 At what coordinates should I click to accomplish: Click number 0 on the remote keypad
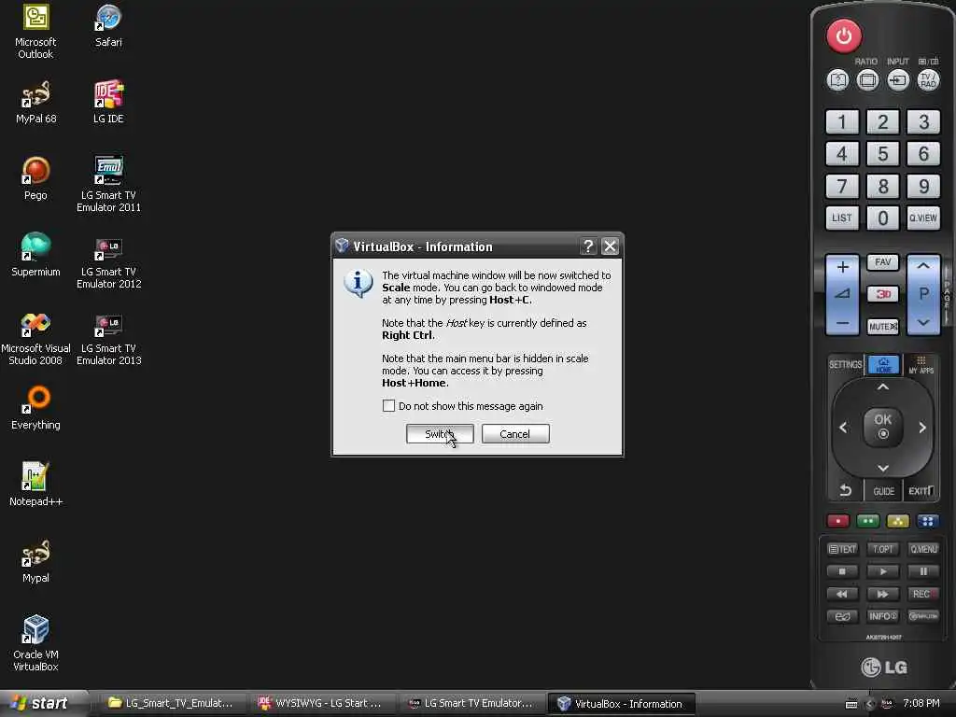(x=883, y=218)
